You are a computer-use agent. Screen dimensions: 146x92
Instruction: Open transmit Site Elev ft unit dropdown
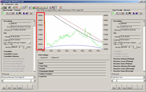[x=23, y=47]
